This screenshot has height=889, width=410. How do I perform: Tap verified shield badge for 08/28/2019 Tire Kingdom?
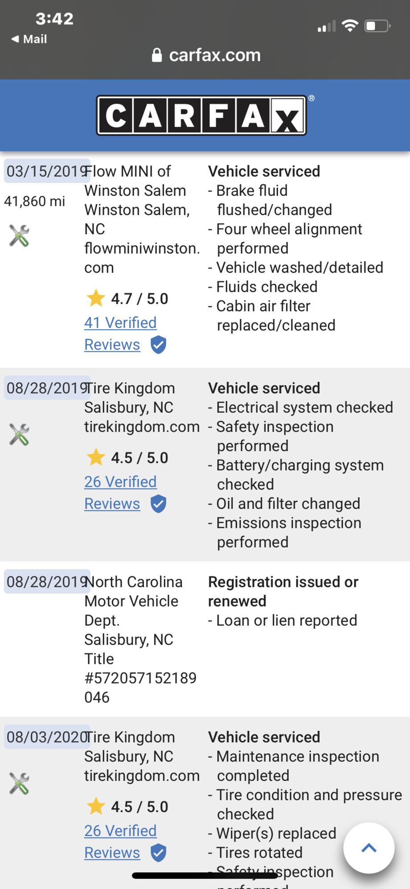[158, 504]
